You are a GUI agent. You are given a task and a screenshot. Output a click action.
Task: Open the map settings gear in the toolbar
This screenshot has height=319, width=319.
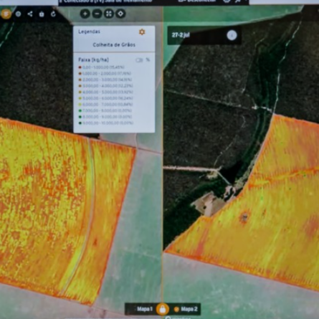[18, 14]
